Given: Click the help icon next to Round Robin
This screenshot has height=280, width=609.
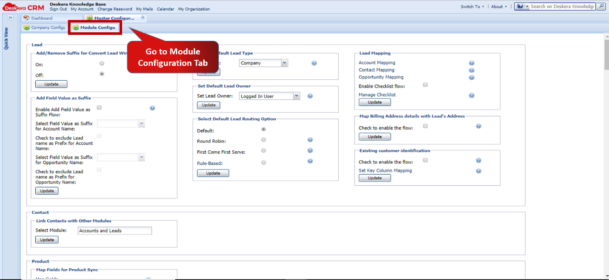Looking at the screenshot, I should tap(310, 139).
